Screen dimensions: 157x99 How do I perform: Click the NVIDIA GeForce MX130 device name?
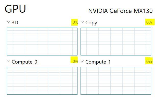121,11
